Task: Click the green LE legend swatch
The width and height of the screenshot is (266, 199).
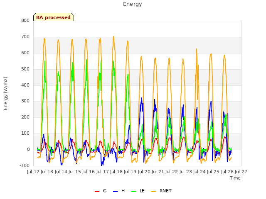Action: (134, 192)
